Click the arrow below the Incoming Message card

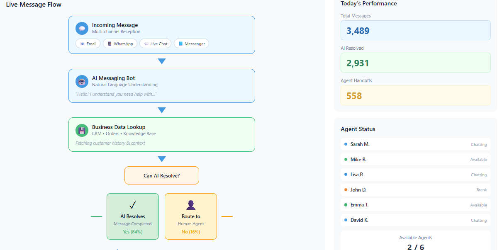(x=162, y=61)
